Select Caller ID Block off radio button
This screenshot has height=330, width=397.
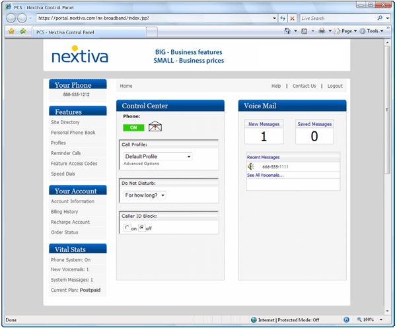pos(142,228)
